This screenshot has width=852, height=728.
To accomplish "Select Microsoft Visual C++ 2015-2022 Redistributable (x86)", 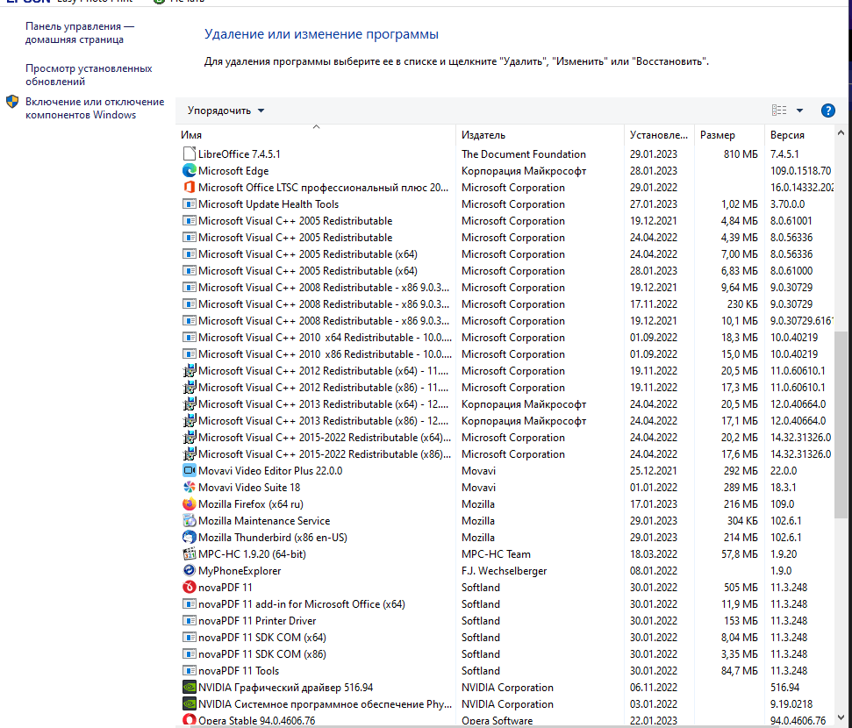I will coord(505,454).
